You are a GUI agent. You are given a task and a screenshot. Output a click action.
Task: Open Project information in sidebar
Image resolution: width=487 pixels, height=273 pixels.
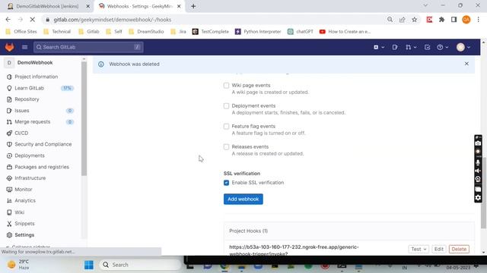coord(36,77)
